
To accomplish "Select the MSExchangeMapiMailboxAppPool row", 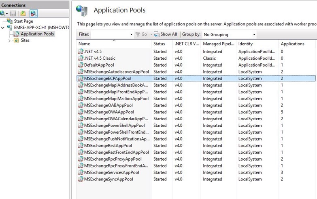I will (x=196, y=98).
